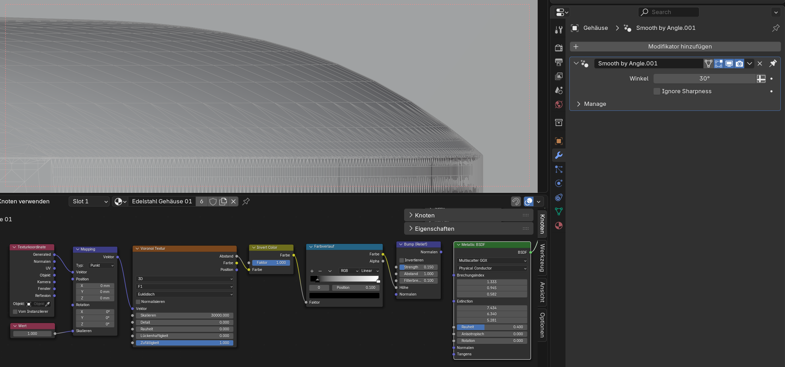Click the fake user shield icon

tap(213, 202)
